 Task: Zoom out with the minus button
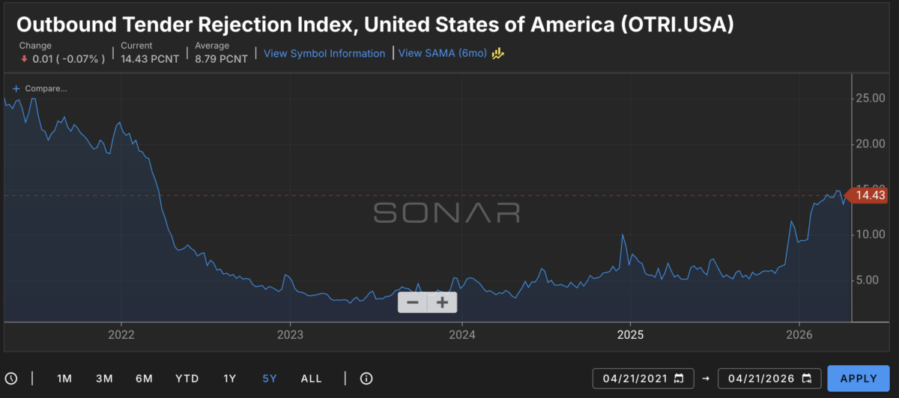[413, 302]
